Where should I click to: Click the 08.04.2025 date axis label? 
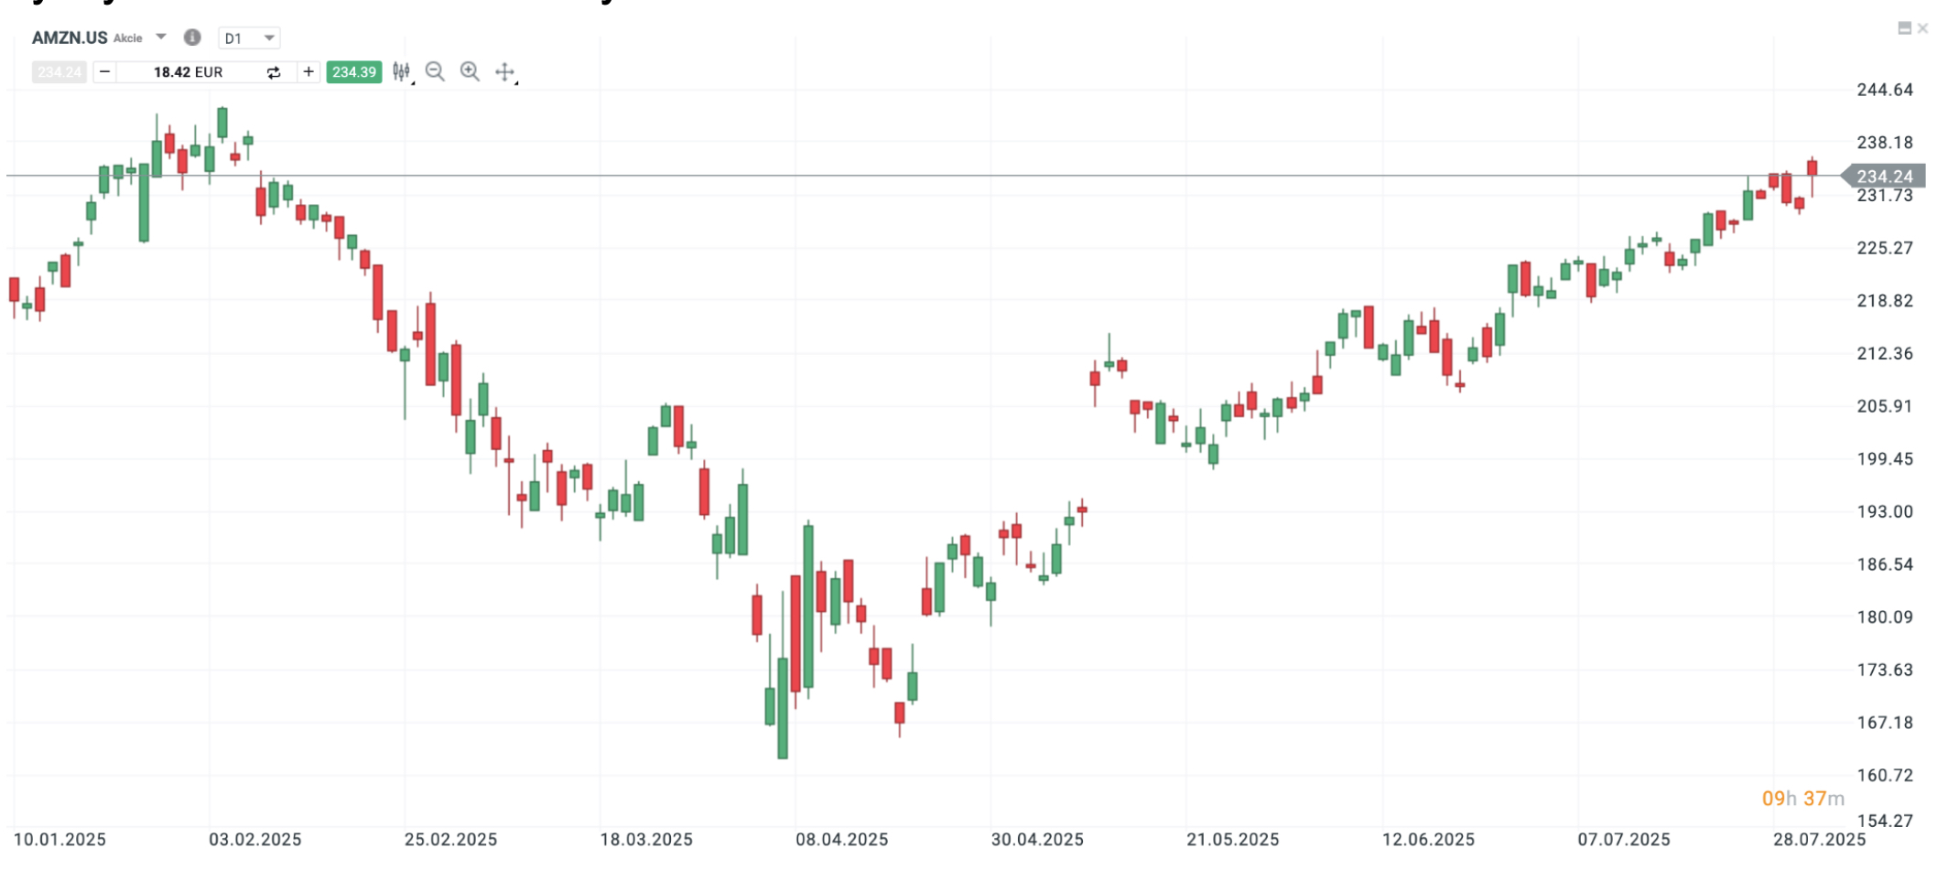pyautogui.click(x=841, y=839)
